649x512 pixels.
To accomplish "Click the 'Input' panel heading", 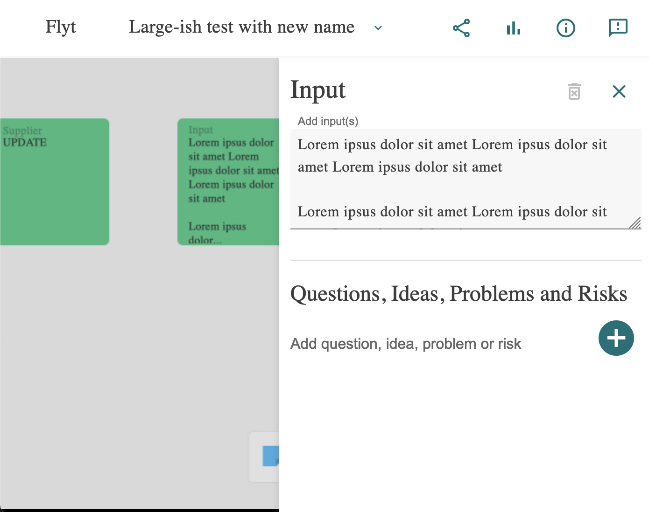I will tap(318, 90).
